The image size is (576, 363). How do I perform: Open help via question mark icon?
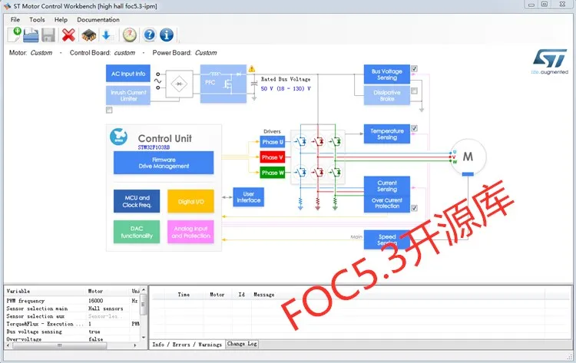(x=149, y=35)
